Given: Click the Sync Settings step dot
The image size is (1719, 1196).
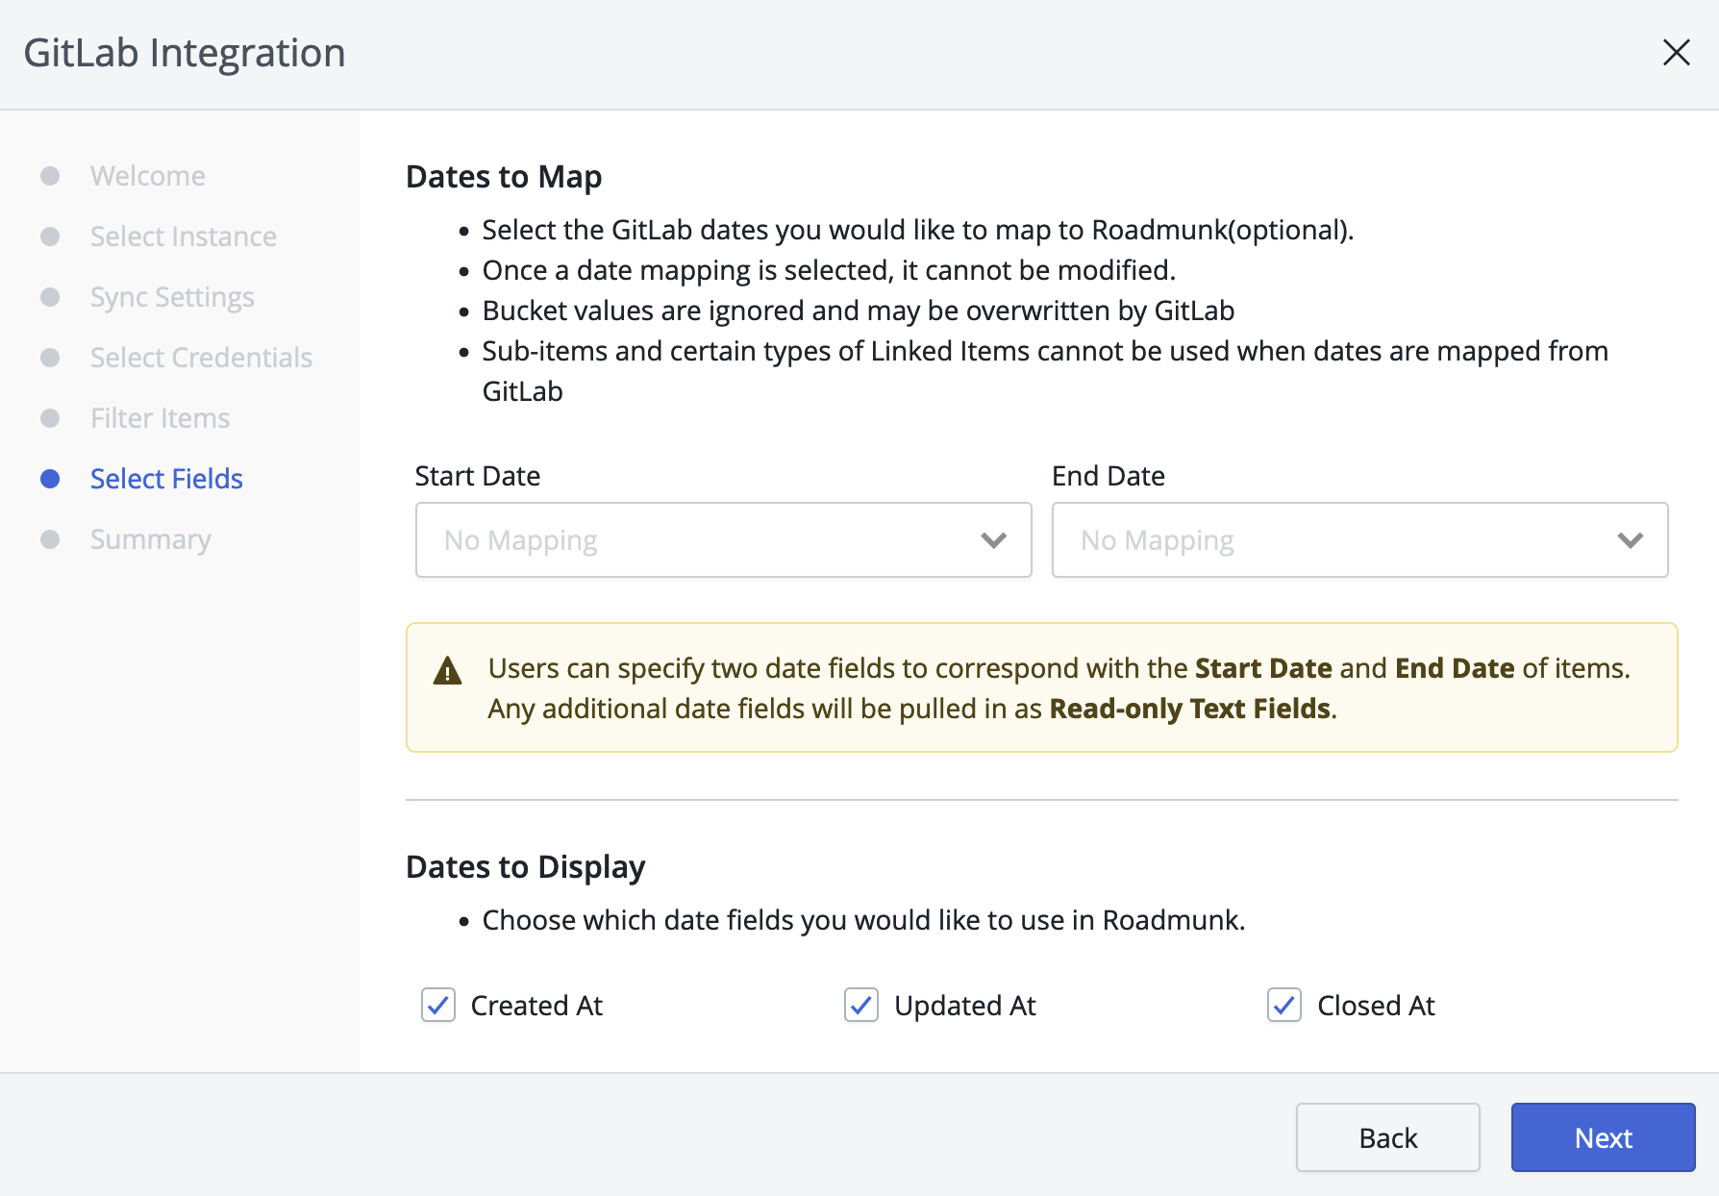Looking at the screenshot, I should [x=50, y=297].
